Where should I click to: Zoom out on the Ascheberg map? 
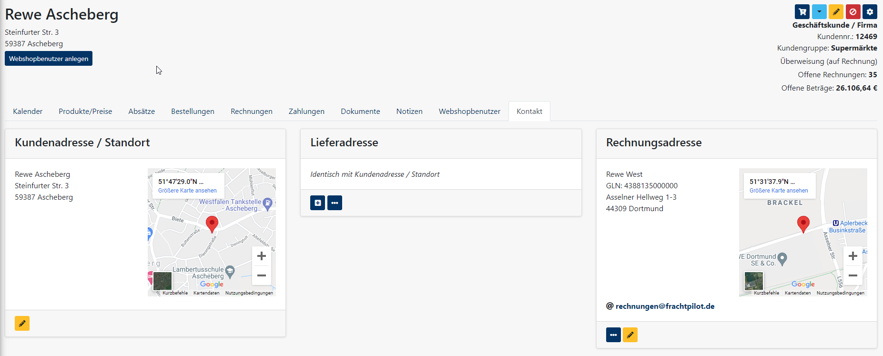pos(261,275)
